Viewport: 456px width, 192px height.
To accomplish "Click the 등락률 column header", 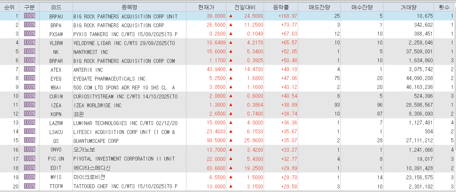I will 281,7.
